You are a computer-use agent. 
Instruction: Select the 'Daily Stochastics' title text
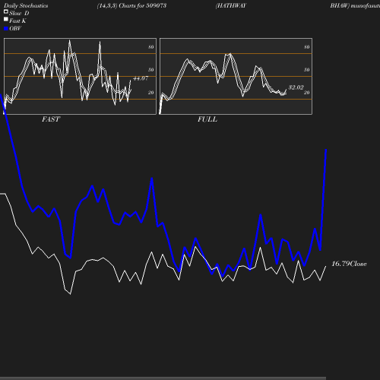pyautogui.click(x=26, y=6)
